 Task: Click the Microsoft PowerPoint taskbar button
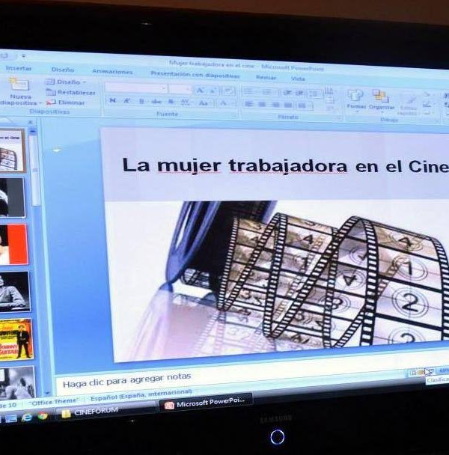coord(205,403)
